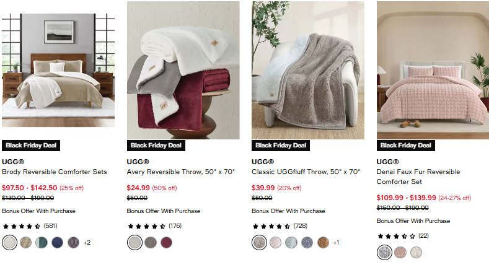Open the Classic UGGfluff Throw product image
The image size is (489, 262).
click(308, 70)
